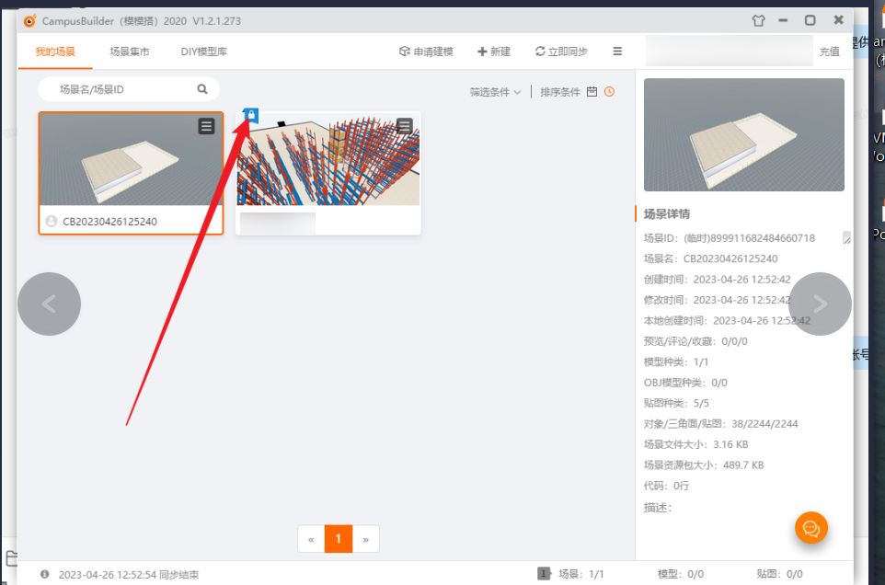Click the 充值 recharge link
The height and width of the screenshot is (585, 885).
tap(829, 52)
